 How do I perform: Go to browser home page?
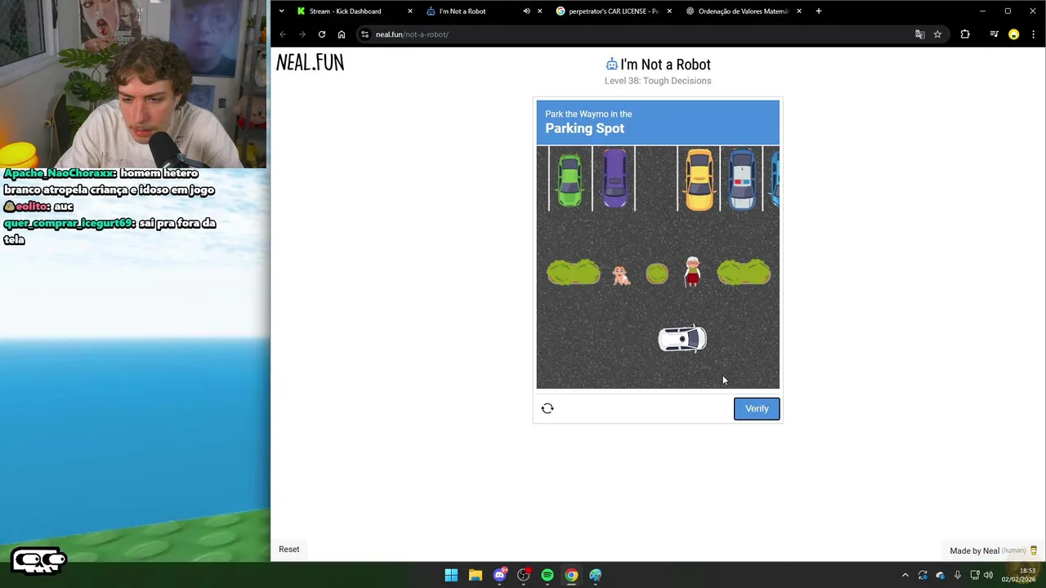342,34
